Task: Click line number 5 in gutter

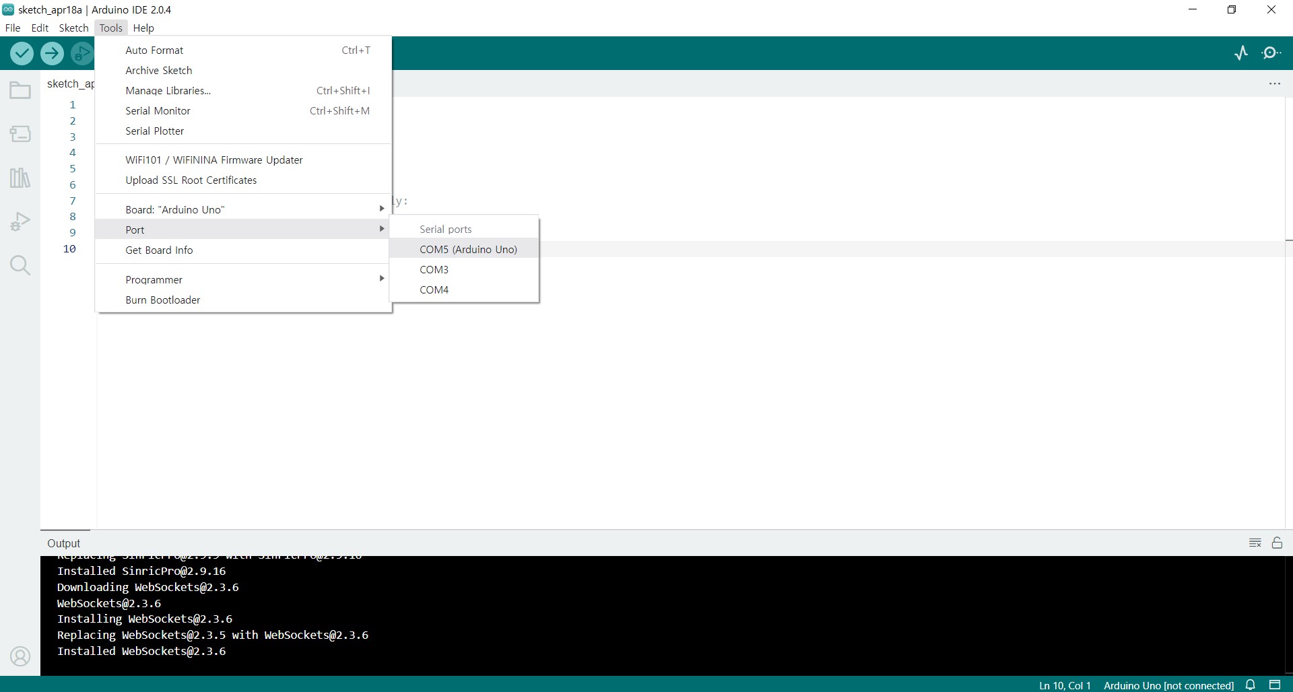Action: 72,168
